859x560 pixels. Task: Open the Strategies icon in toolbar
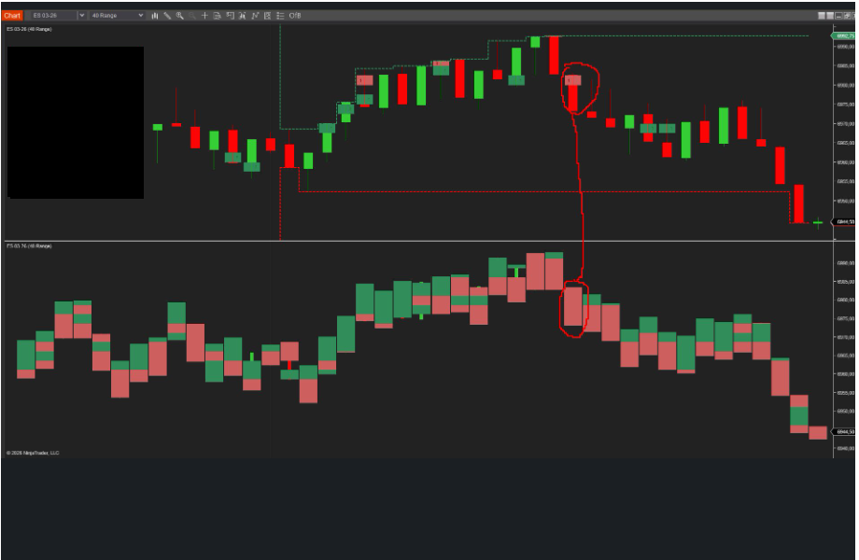tap(255, 16)
